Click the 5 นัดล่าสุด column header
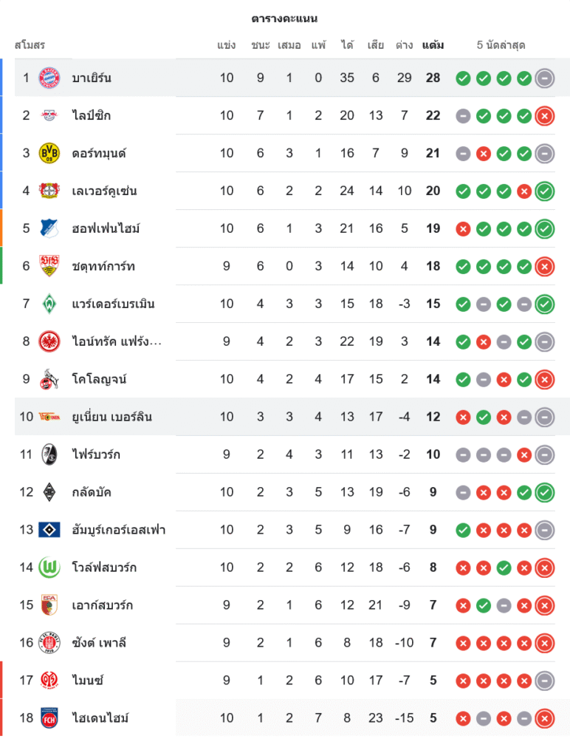 501,45
